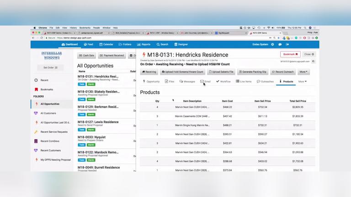This screenshot has height=197, width=351.
Task: Open the Recent Service Requests folder
Action: (x=54, y=132)
